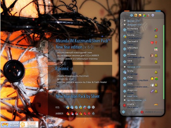Click the yellow G icon in toolbar
Viewport: 171px width, 128px height.
136,15
